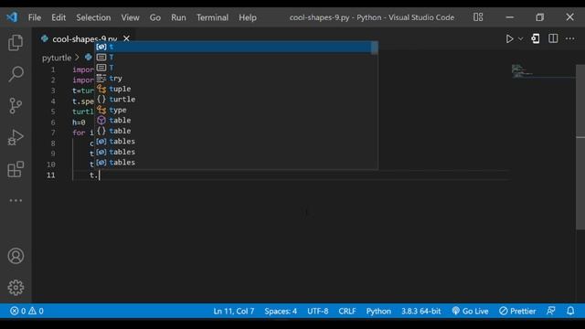Expand the run button dropdown arrow
Viewport: 585px width, 329px height.
pyautogui.click(x=520, y=38)
